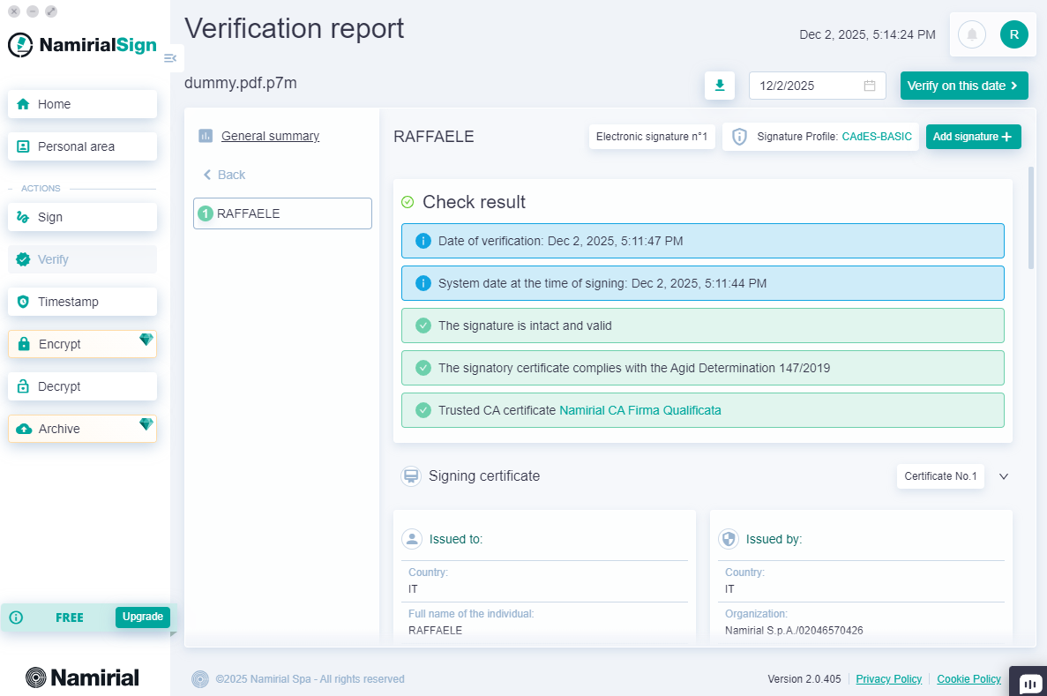Click the verification date input field
This screenshot has height=696, width=1047.
coord(804,86)
